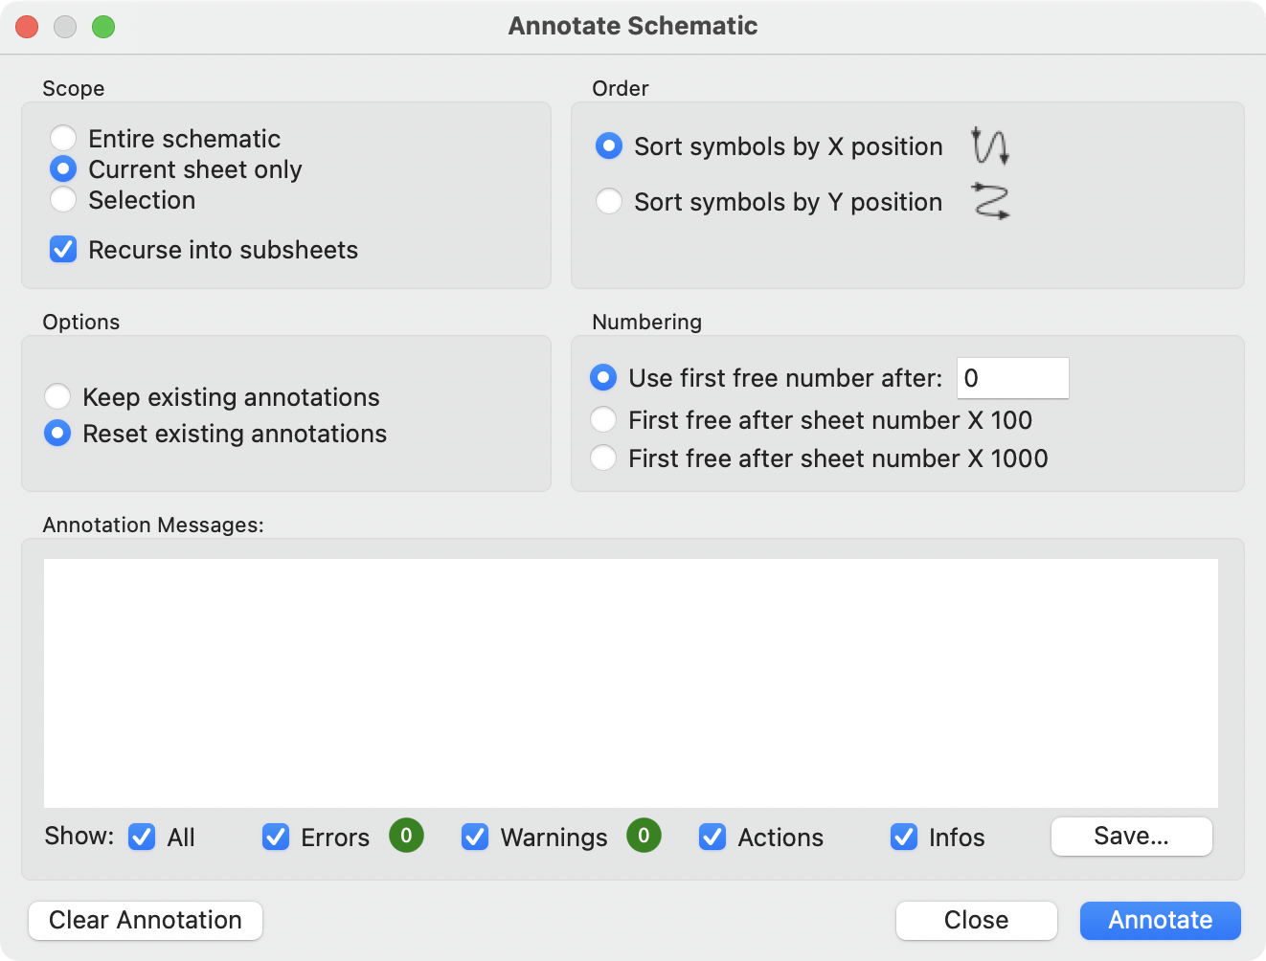This screenshot has height=961, width=1266.
Task: Toggle the All messages checkbox
Action: (141, 837)
